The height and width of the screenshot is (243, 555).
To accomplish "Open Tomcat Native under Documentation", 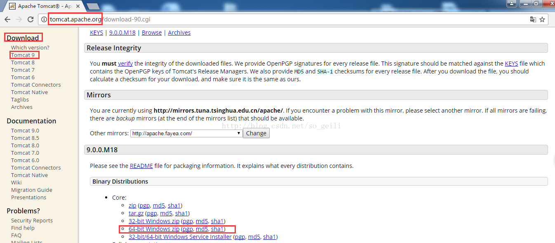I will click(x=29, y=175).
